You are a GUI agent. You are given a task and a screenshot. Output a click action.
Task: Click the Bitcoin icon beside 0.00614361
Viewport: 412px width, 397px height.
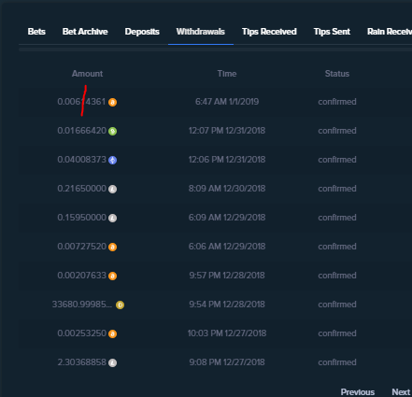[x=112, y=102]
